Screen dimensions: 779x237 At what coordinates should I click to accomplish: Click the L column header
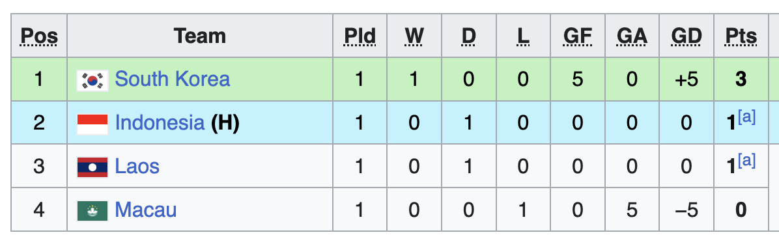(x=522, y=36)
